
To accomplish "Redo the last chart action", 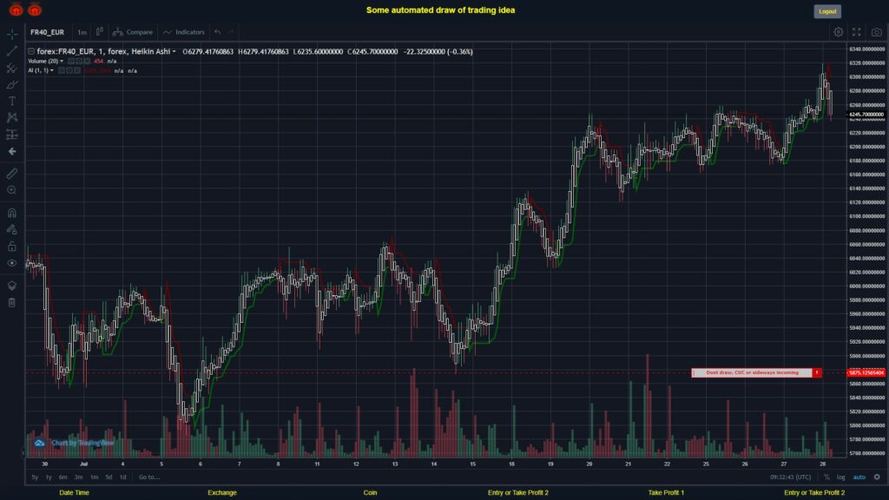I will [x=230, y=32].
